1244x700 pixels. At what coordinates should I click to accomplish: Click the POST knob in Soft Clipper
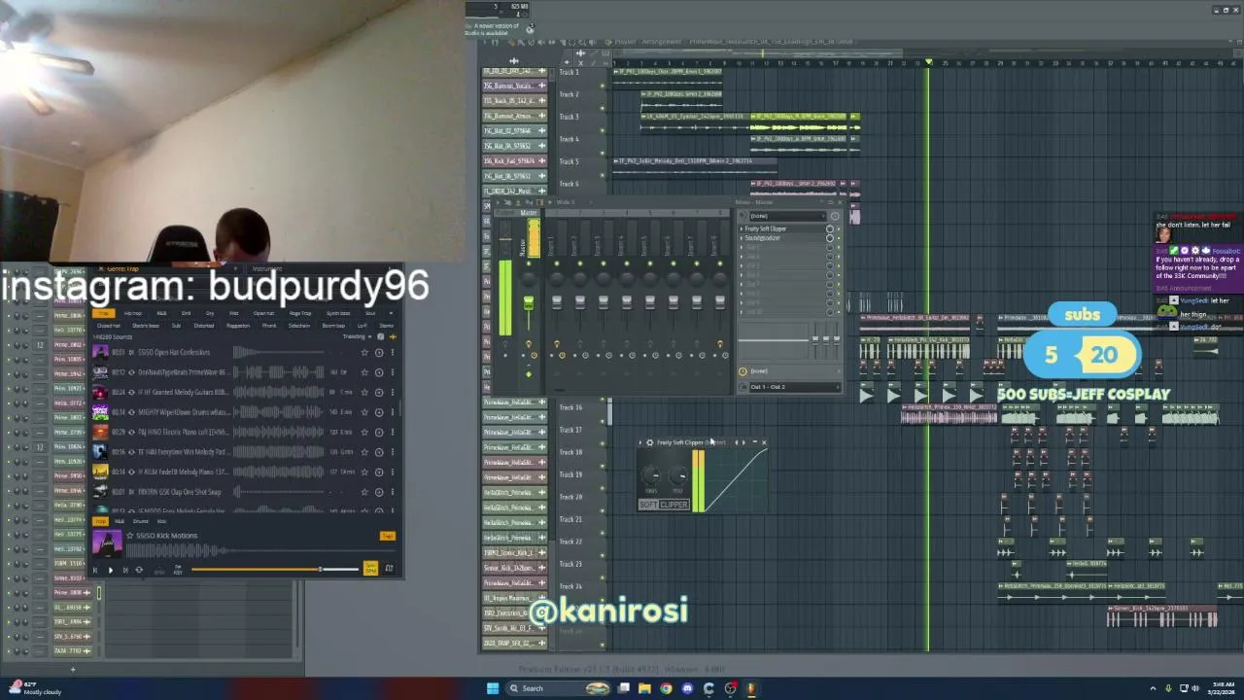pyautogui.click(x=678, y=474)
